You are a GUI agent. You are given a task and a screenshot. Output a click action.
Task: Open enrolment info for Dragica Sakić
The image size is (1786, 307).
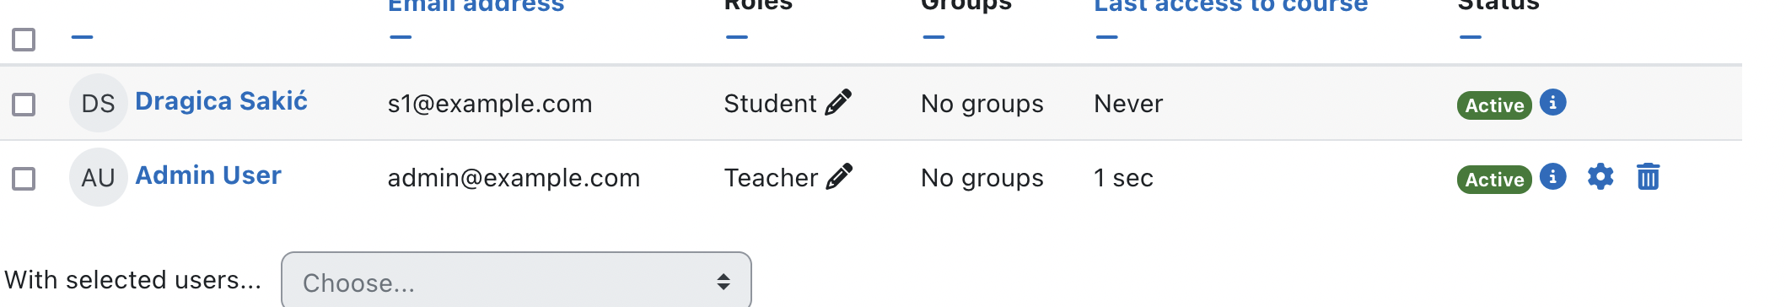[1552, 103]
